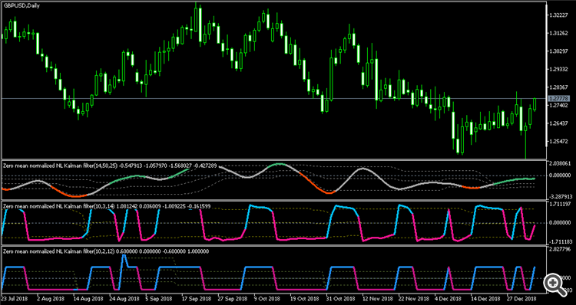Viewport: 576px width, 305px height.
Task: Click the 1.31262 price axis label
Action: tap(558, 34)
